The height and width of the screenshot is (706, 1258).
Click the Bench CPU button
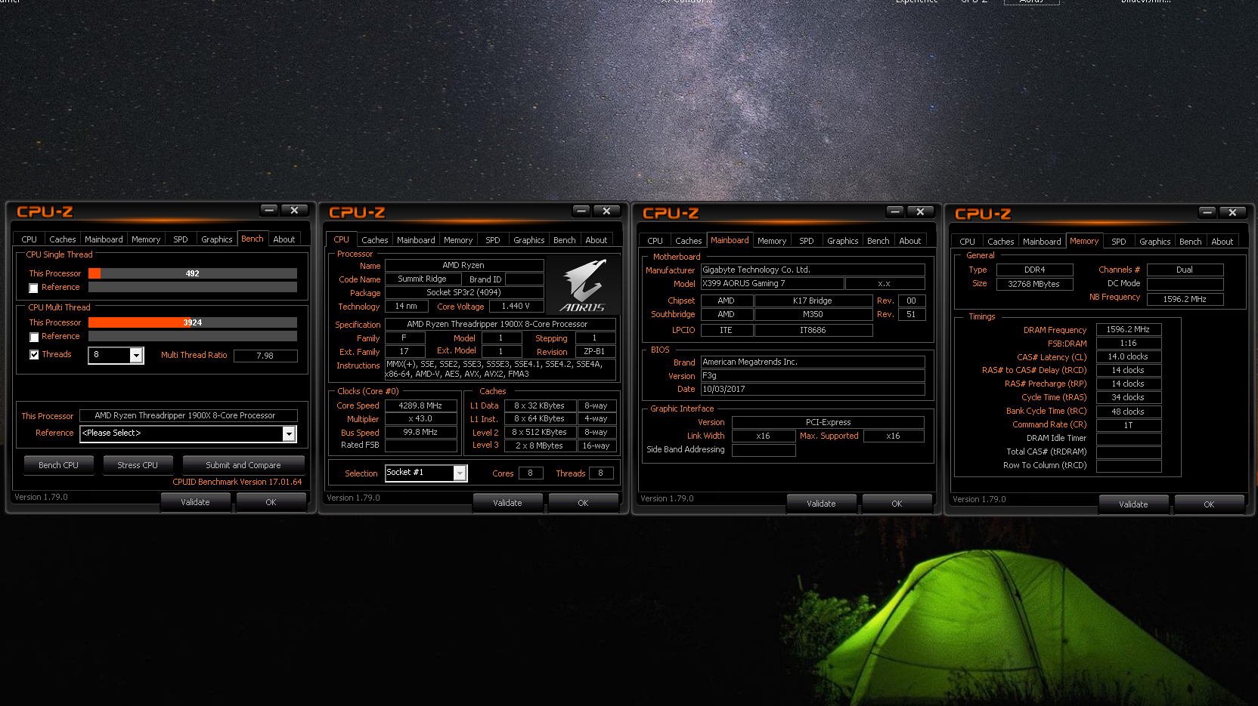coord(59,465)
